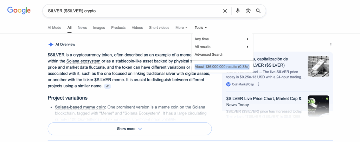Open $SILVER Live Price Chart result
Viewport: 360px width, 142px height.
(264, 102)
